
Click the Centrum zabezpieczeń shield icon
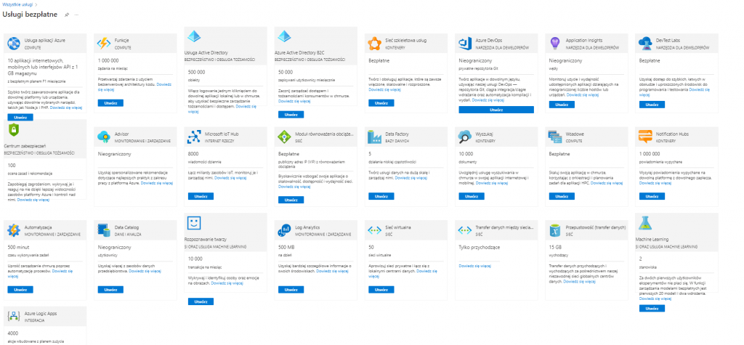coord(13,129)
